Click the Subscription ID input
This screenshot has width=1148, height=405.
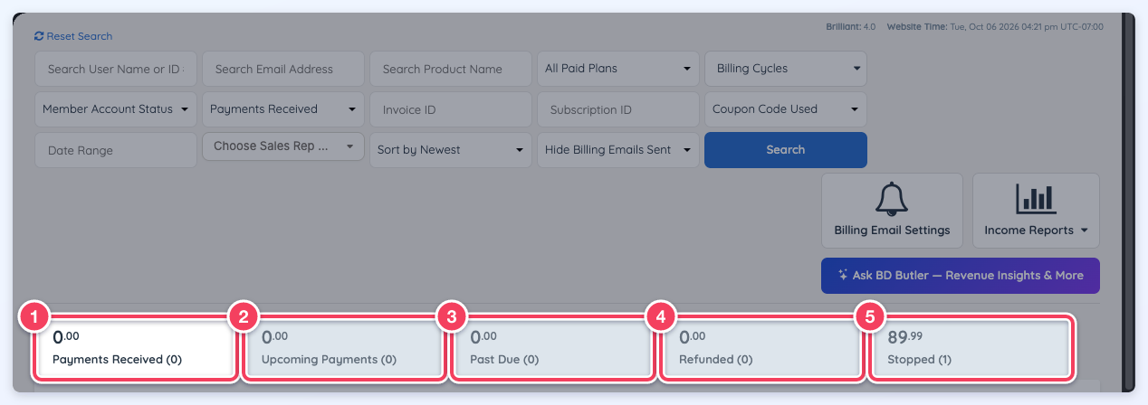pos(618,109)
